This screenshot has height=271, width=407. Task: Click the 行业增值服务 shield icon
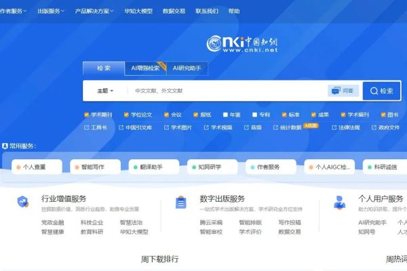[x=23, y=201]
